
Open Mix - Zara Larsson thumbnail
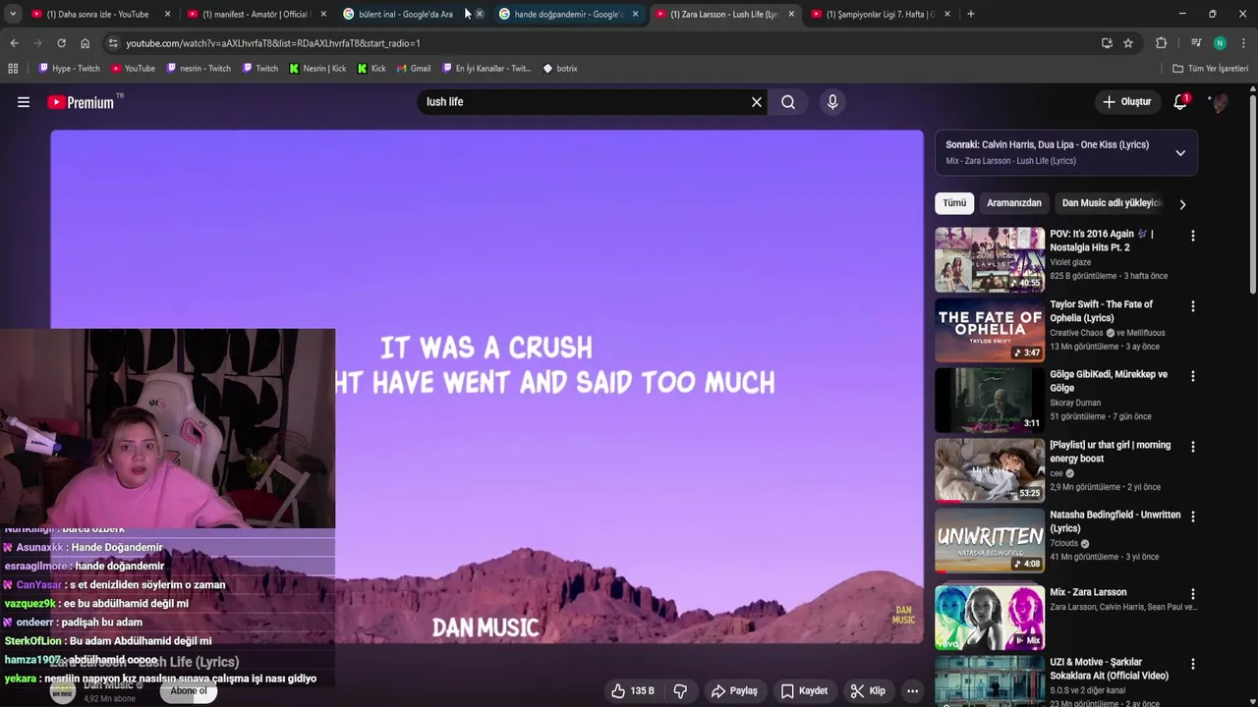pos(990,618)
